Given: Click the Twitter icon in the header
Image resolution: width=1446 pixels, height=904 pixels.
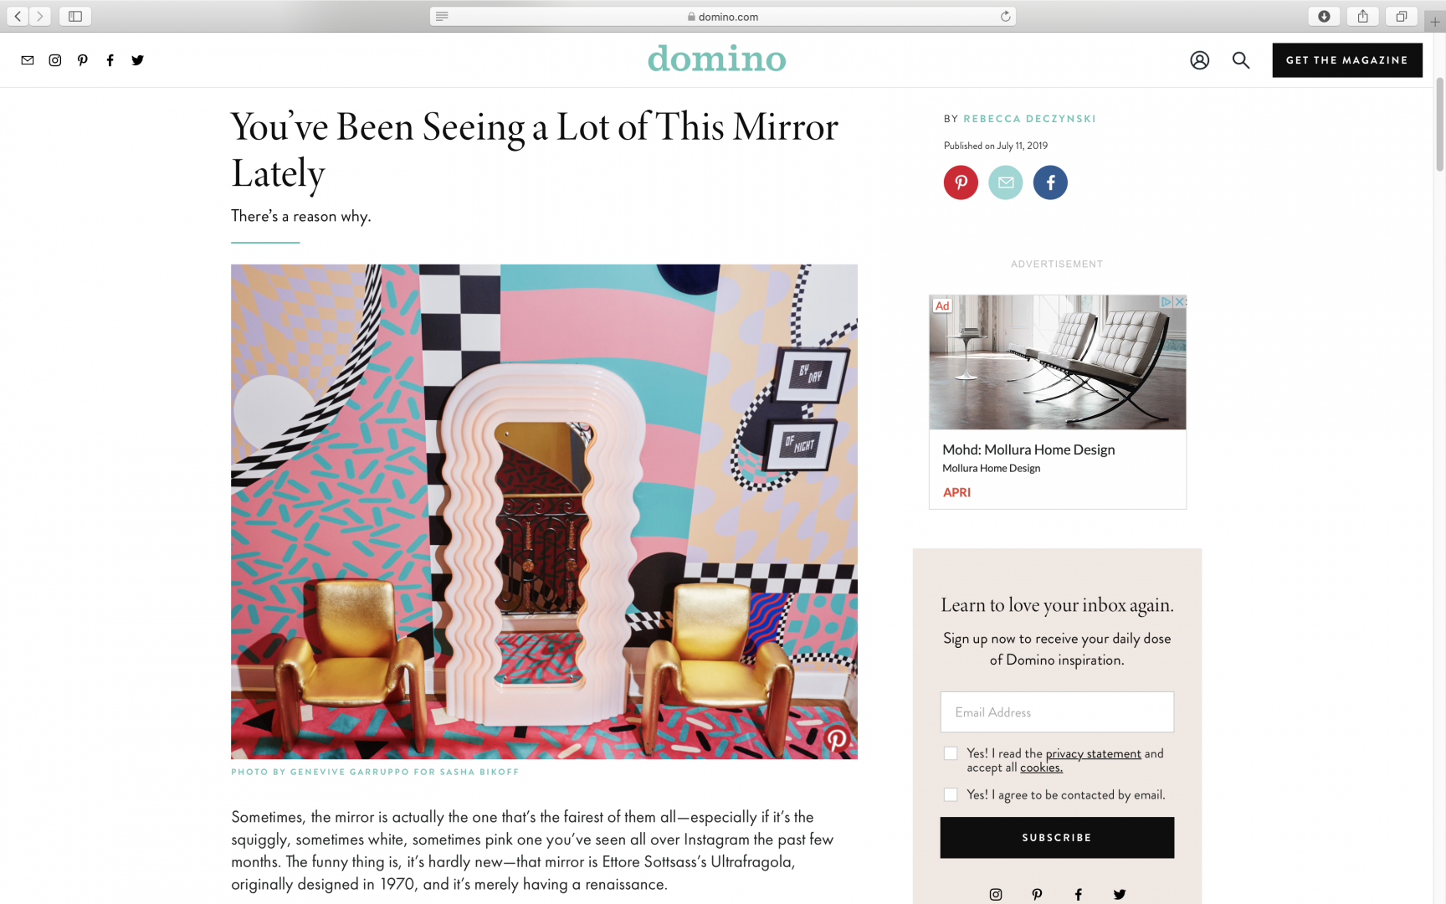Looking at the screenshot, I should point(138,60).
